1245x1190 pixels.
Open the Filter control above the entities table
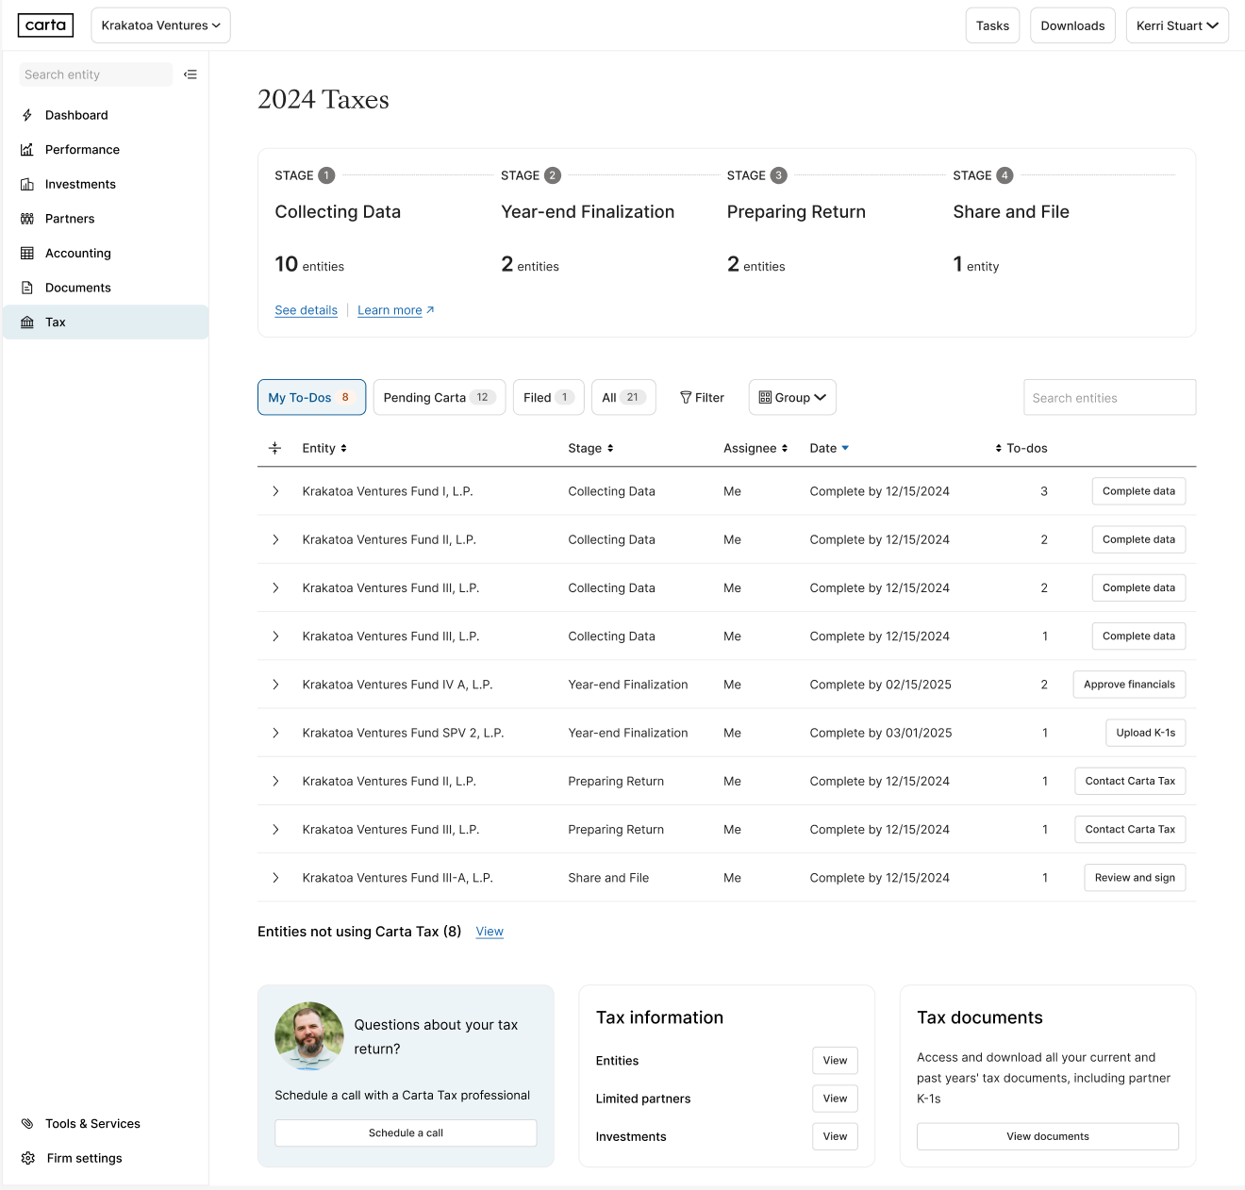[702, 397]
